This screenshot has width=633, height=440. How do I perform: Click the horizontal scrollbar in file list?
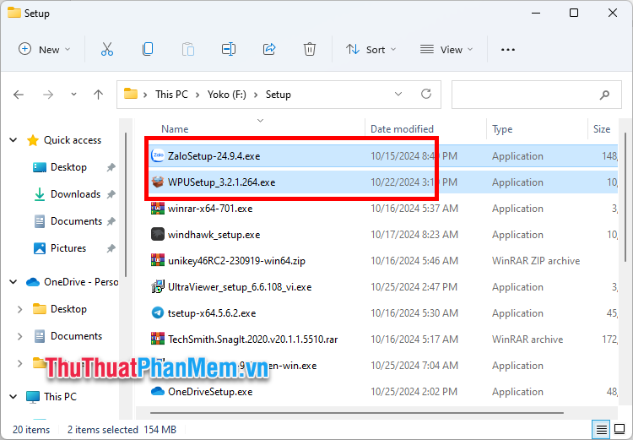(x=357, y=413)
